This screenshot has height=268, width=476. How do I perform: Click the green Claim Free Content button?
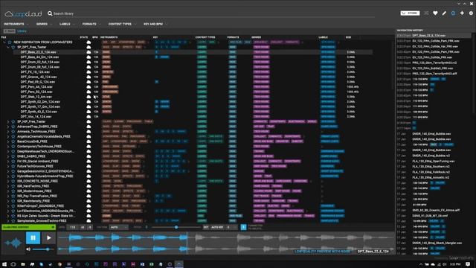tap(28, 227)
